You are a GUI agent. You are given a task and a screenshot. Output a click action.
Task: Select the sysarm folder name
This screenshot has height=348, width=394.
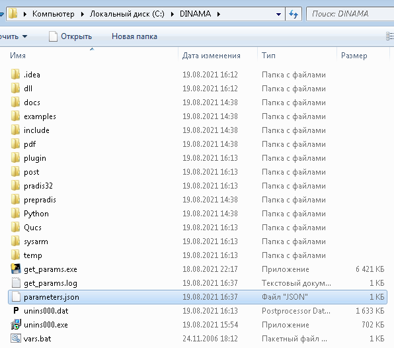click(36, 241)
